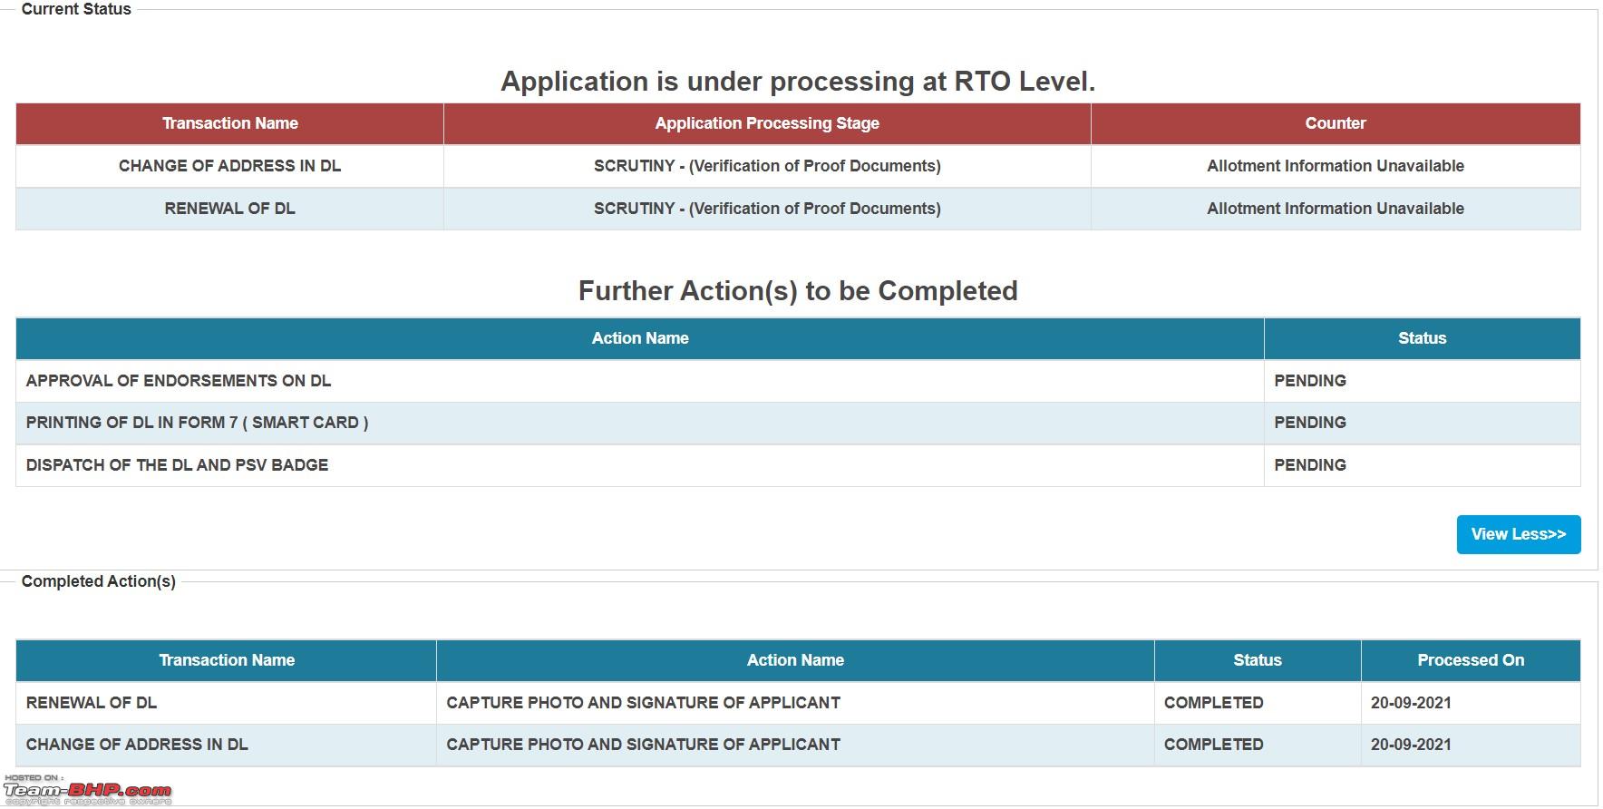Image resolution: width=1603 pixels, height=809 pixels.
Task: Click date 20-09-2021 in Renewal of DL row
Action: [1411, 703]
